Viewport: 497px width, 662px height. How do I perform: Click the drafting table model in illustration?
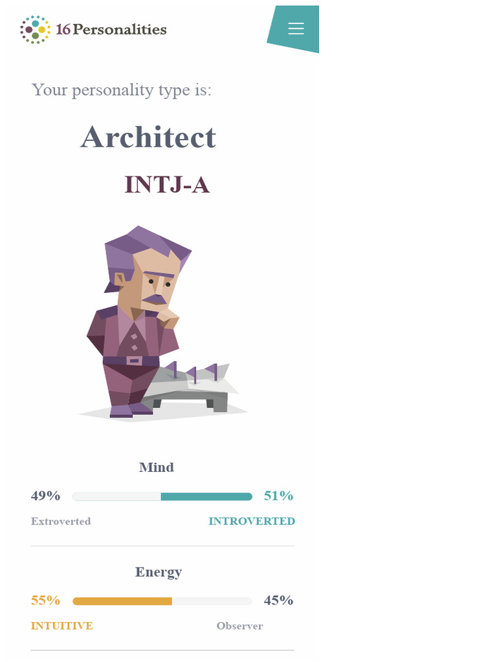click(x=190, y=387)
